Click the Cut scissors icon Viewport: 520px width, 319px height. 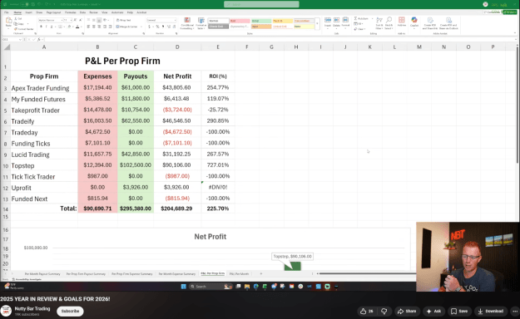[16, 19]
